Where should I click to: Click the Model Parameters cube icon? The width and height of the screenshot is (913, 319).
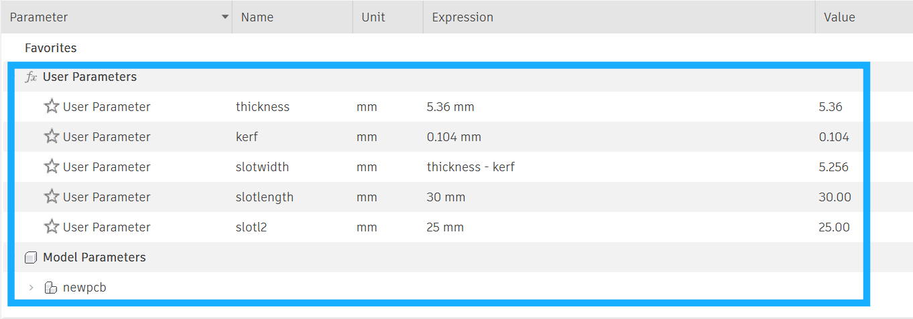[x=31, y=257]
